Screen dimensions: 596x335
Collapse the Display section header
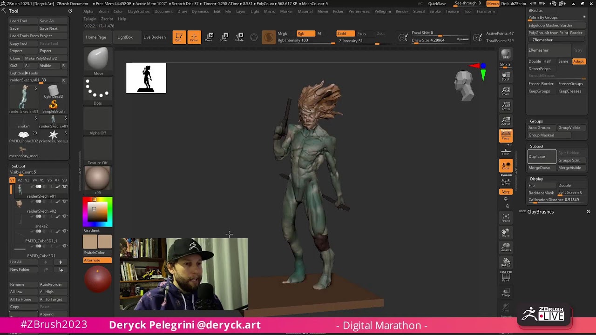(x=536, y=179)
